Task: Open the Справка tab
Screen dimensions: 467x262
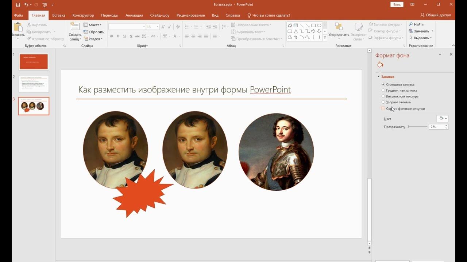Action: coord(233,15)
